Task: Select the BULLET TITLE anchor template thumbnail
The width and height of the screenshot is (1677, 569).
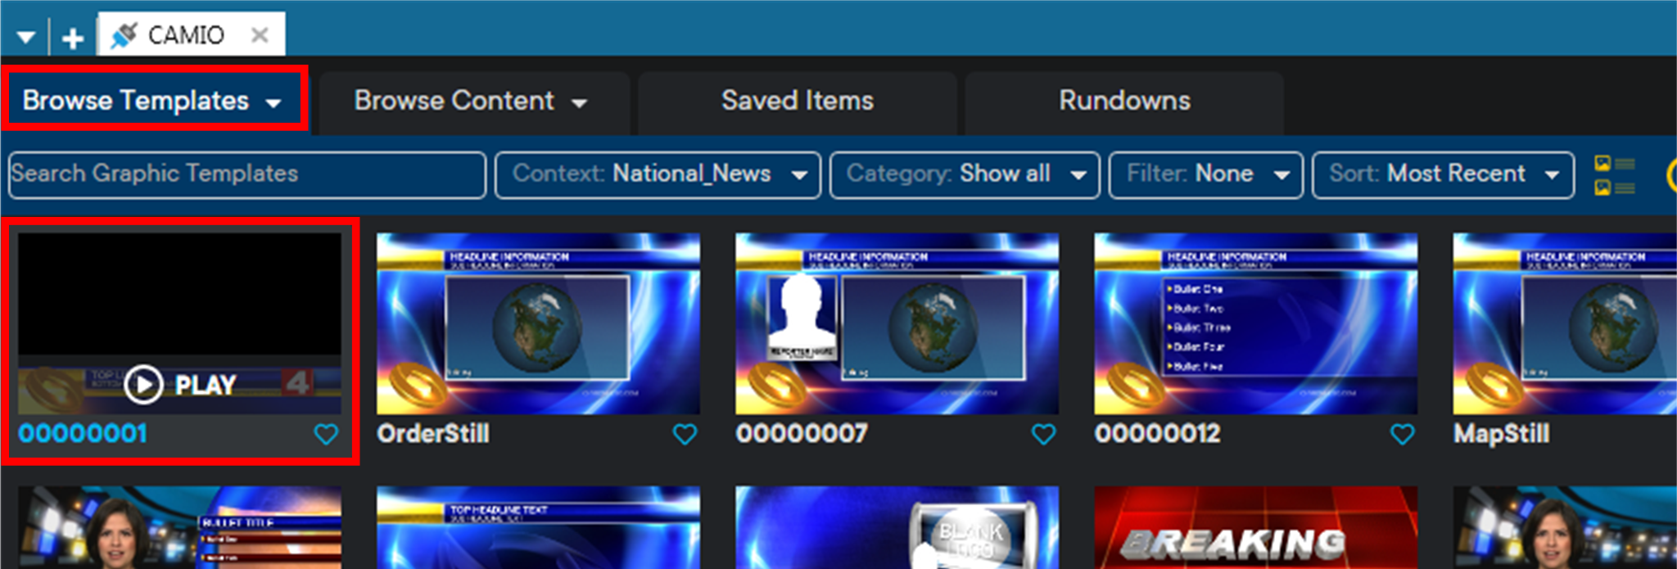Action: [179, 527]
